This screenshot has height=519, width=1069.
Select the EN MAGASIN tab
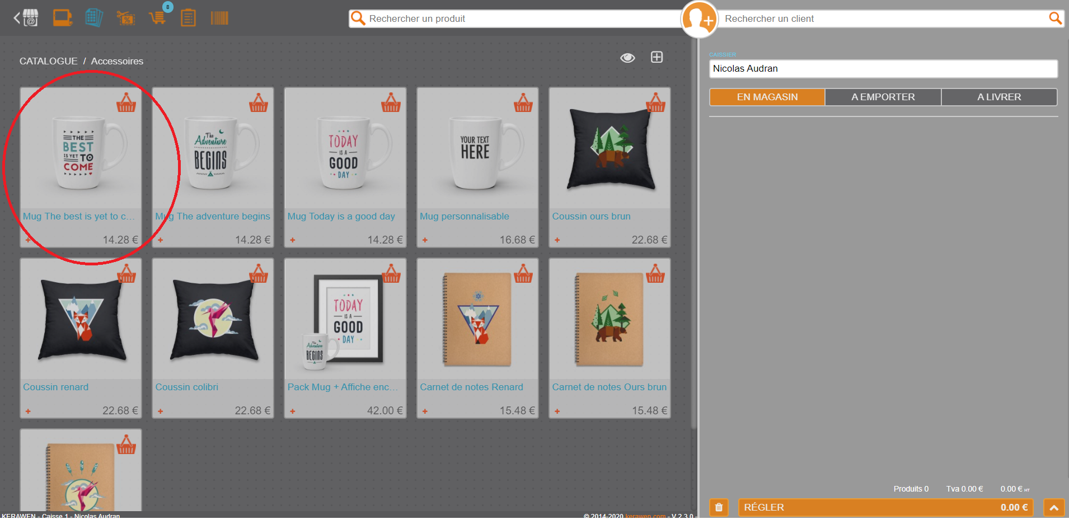(x=767, y=97)
